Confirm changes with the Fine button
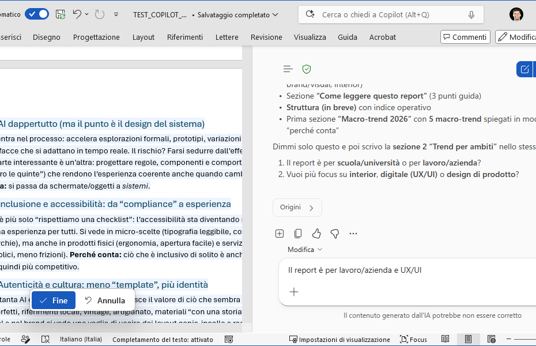The image size is (536, 346). 54,300
